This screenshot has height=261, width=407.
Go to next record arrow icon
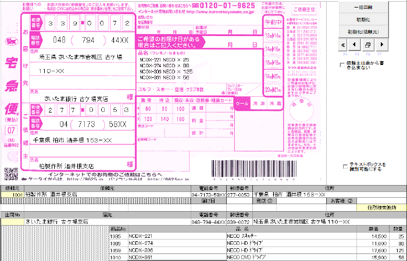(x=381, y=45)
